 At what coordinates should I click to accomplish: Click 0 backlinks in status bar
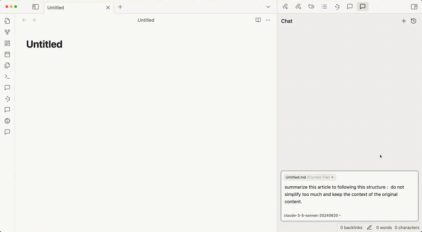pyautogui.click(x=351, y=228)
